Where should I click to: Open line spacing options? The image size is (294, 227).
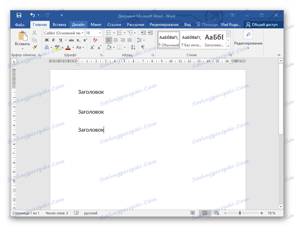point(141,40)
